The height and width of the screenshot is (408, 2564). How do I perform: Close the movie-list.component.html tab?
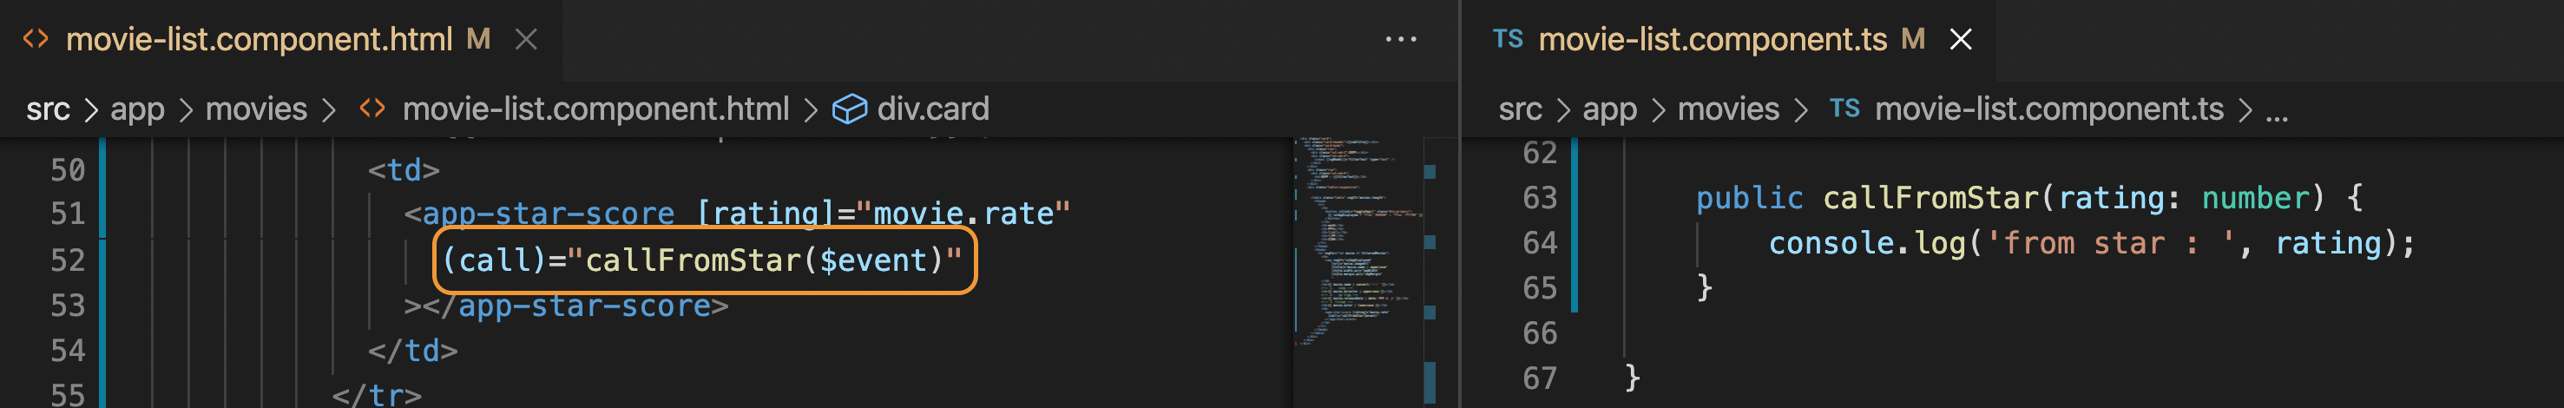[x=527, y=40]
